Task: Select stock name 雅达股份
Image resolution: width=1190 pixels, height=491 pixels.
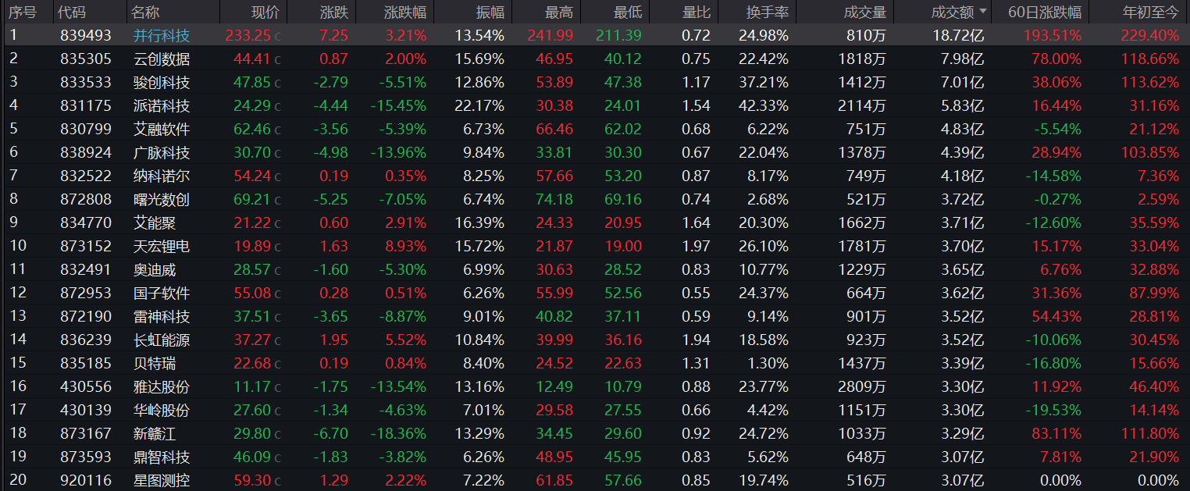Action: (x=162, y=386)
